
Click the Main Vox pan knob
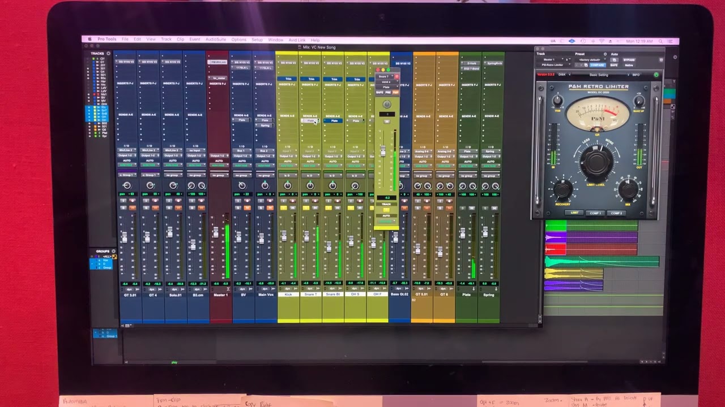(265, 185)
